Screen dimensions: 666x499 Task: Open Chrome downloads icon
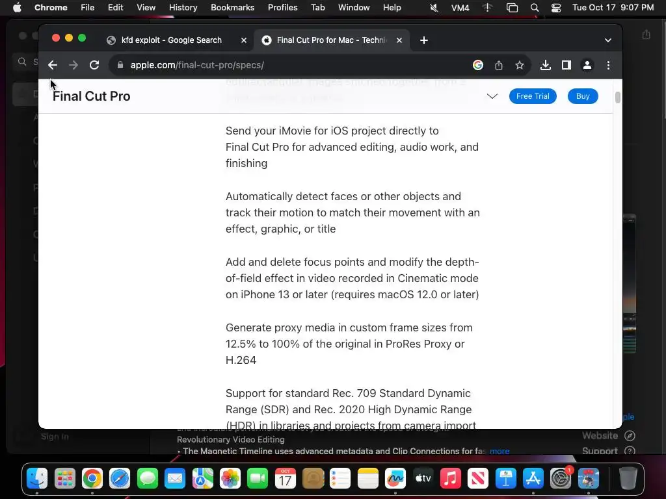tap(546, 65)
